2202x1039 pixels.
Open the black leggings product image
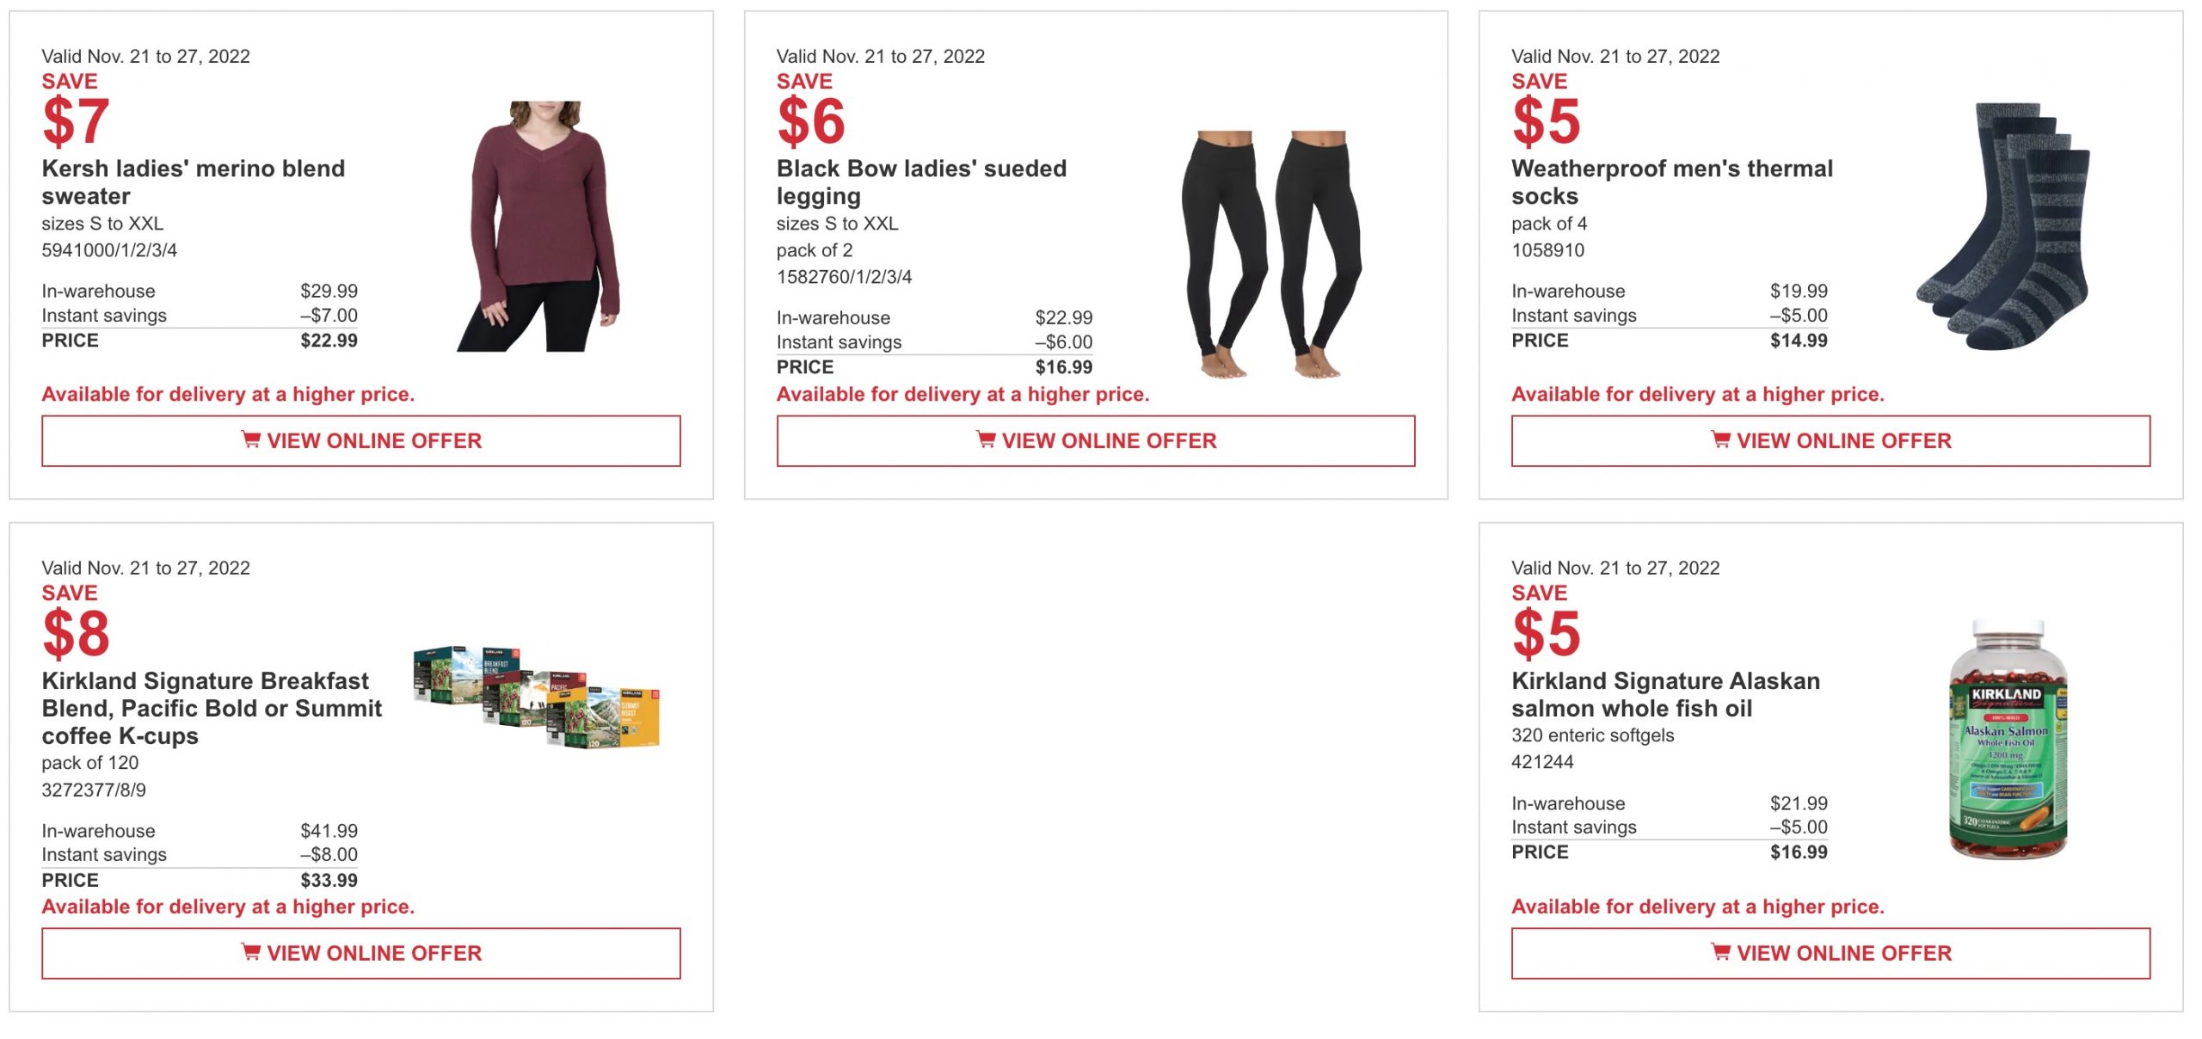[1271, 254]
